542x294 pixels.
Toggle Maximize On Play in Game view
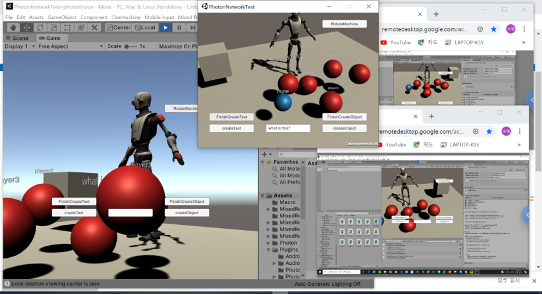pos(177,46)
